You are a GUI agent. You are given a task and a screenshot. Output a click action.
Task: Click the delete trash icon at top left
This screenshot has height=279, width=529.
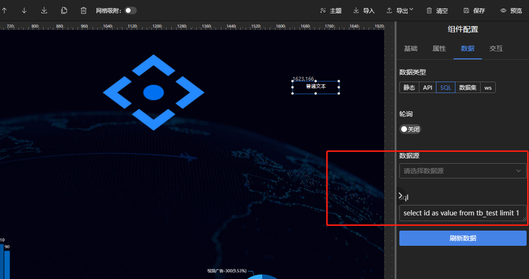coord(84,10)
